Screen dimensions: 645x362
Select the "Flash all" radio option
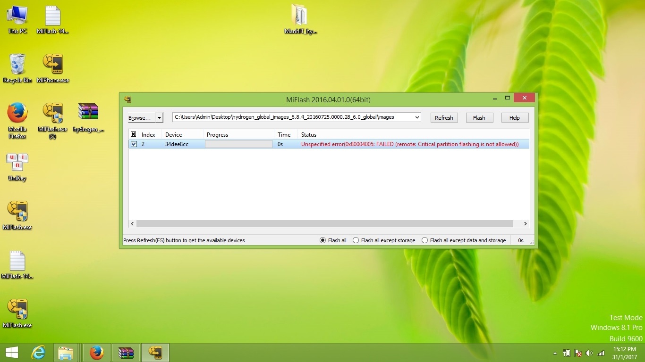click(333, 240)
